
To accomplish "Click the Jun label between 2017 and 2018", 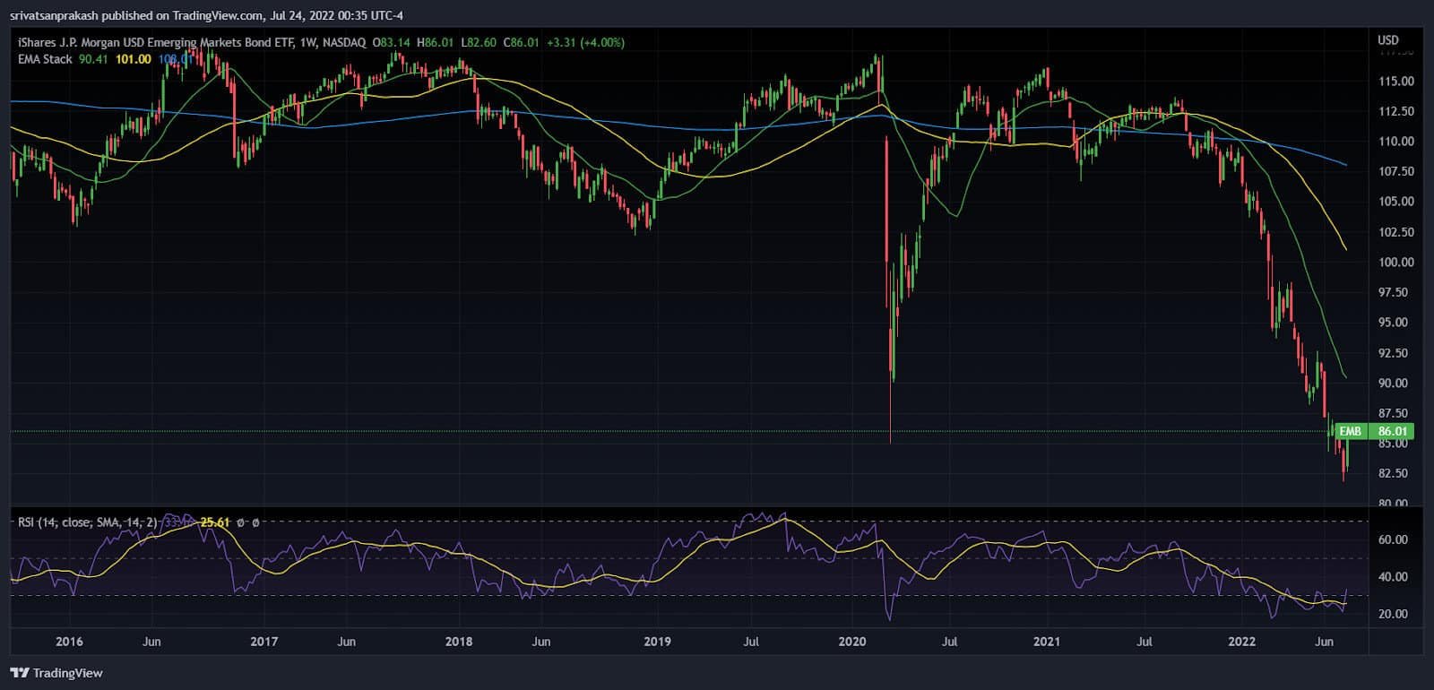I will (x=346, y=642).
